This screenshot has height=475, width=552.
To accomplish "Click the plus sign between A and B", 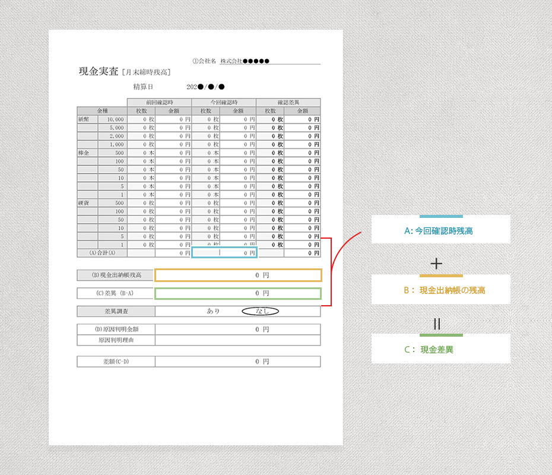I will pyautogui.click(x=436, y=264).
